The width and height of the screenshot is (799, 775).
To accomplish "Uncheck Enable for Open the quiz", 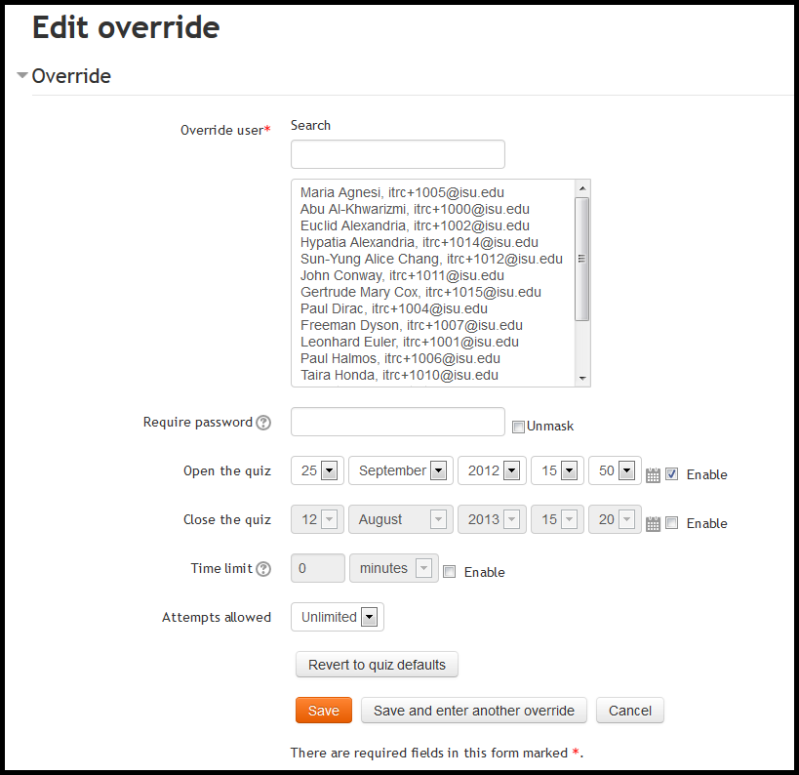I will (672, 474).
